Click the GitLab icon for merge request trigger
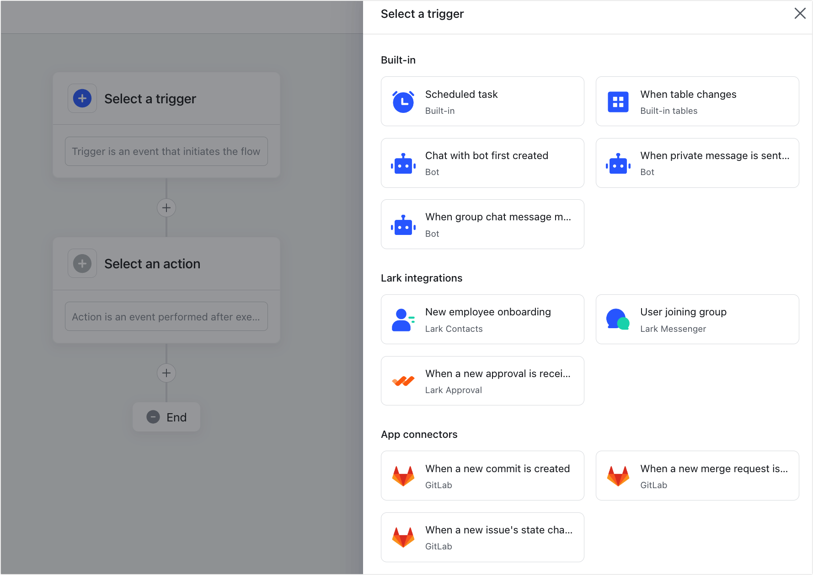 point(618,475)
